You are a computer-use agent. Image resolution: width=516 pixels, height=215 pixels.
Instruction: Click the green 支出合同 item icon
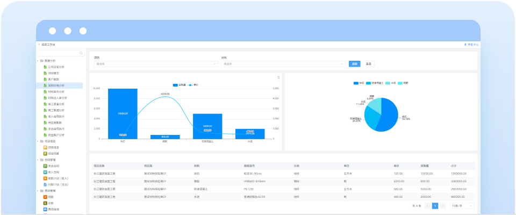pos(45,166)
